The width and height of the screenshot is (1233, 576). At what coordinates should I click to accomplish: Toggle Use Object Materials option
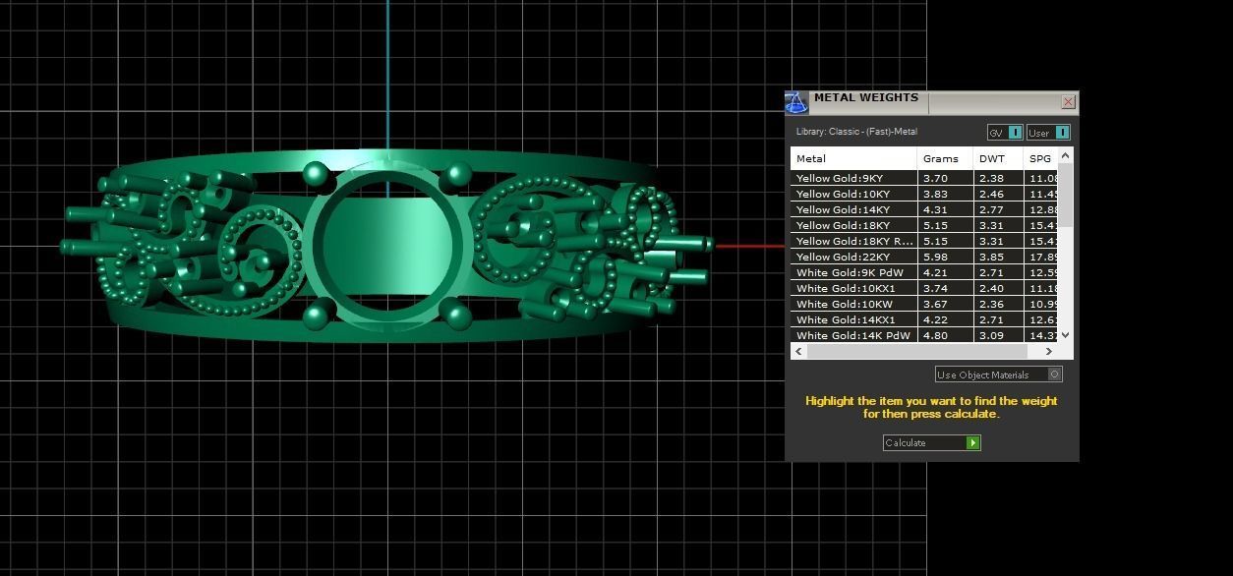[998, 374]
